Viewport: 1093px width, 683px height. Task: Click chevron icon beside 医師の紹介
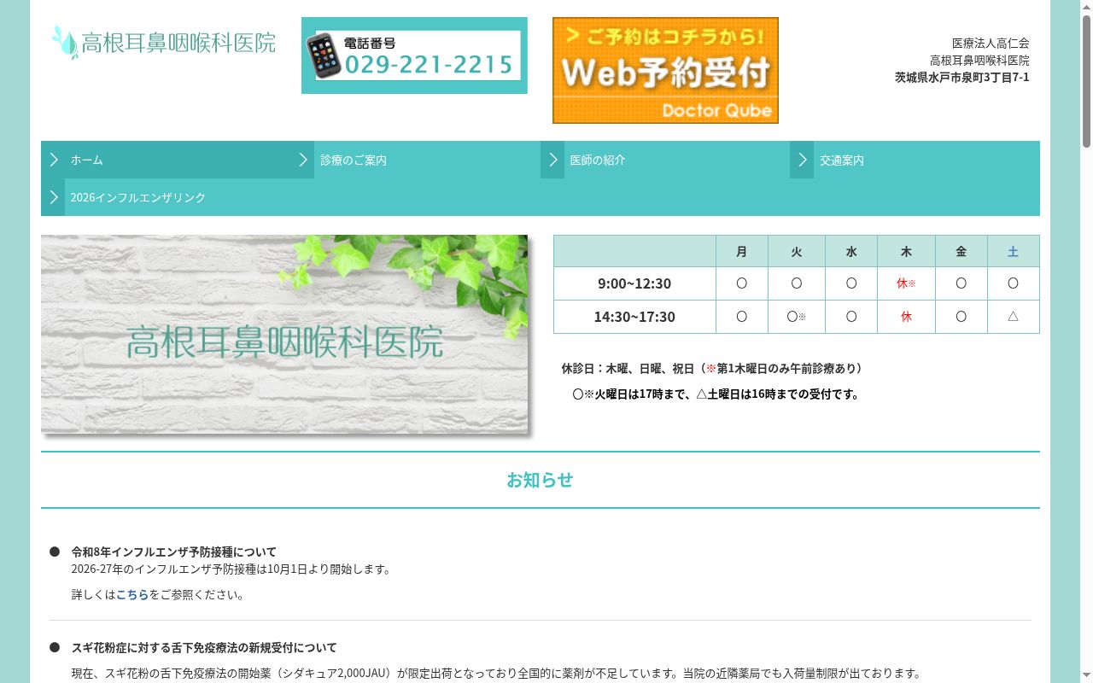coord(552,160)
